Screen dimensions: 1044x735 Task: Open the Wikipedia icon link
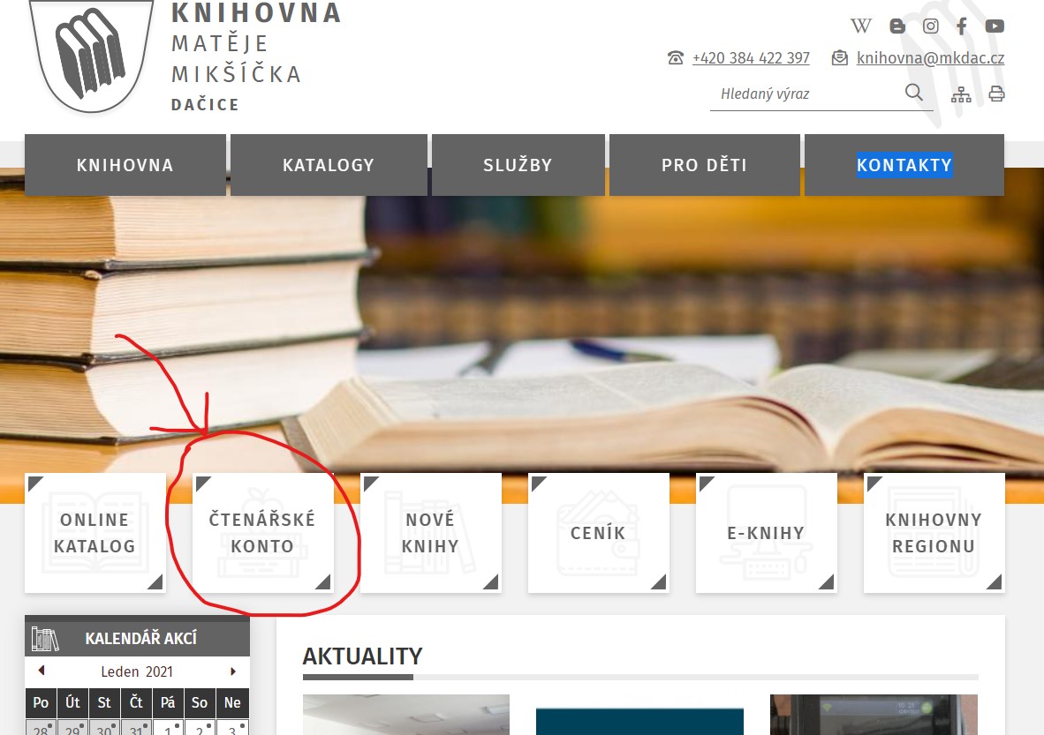pos(860,26)
